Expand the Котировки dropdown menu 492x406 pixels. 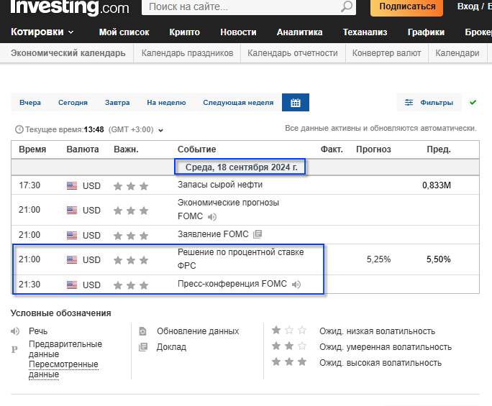click(x=42, y=32)
